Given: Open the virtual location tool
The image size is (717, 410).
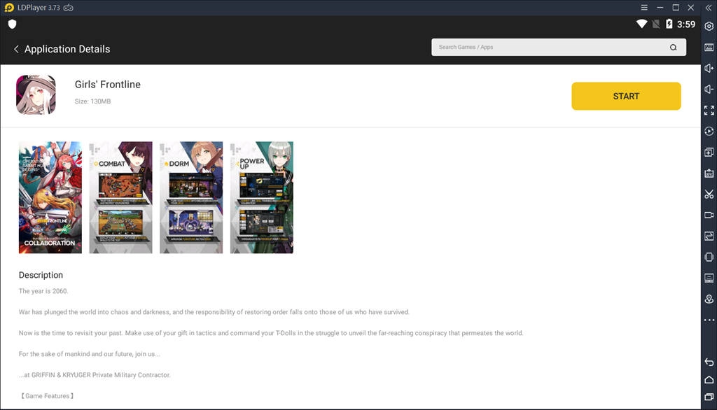Looking at the screenshot, I should (x=708, y=299).
